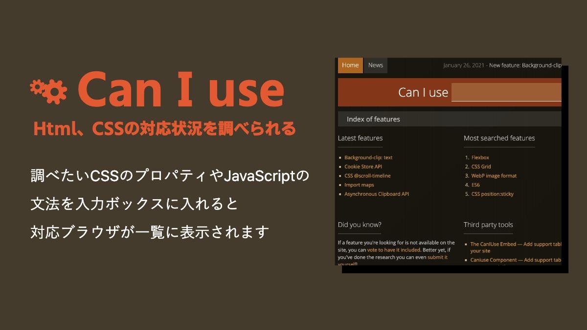The image size is (587, 330).
Task: Open the Background-clip: text feature link
Action: pos(368,158)
